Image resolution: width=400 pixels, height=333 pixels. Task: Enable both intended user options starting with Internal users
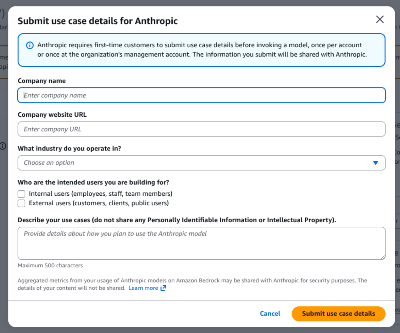[21, 194]
